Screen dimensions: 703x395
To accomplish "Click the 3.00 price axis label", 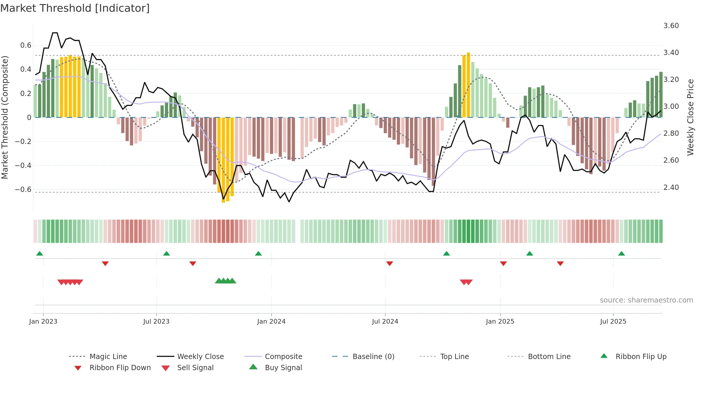I will coord(671,107).
